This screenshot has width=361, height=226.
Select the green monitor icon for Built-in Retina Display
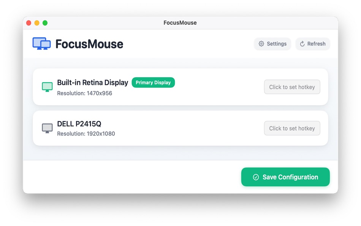(x=47, y=87)
